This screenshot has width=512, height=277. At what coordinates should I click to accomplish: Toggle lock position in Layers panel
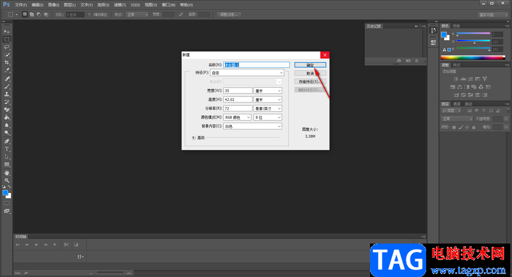tap(467, 127)
